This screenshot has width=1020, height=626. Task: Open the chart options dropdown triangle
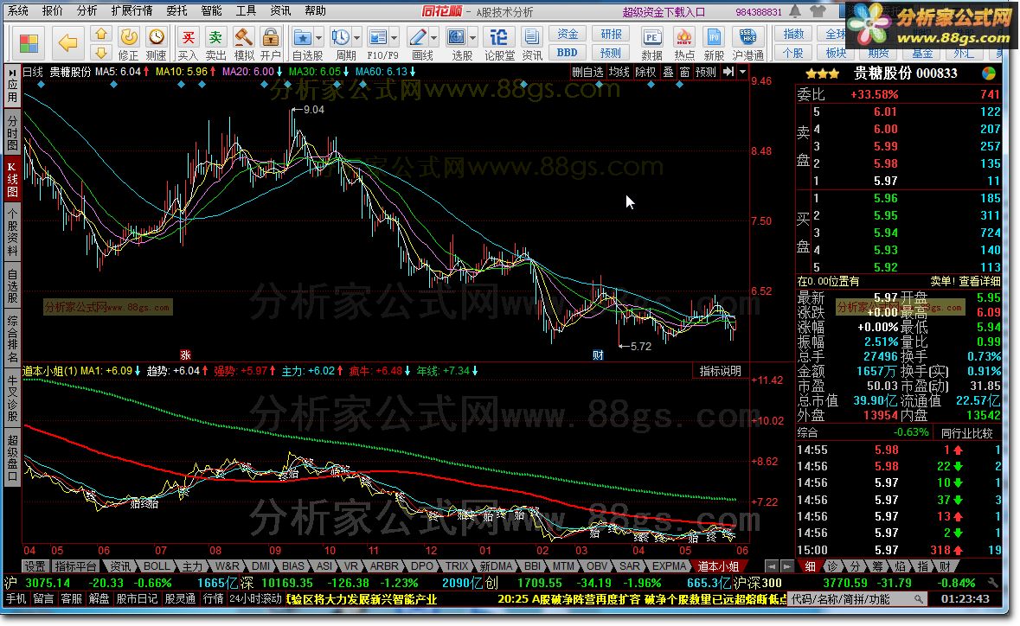coord(743,72)
